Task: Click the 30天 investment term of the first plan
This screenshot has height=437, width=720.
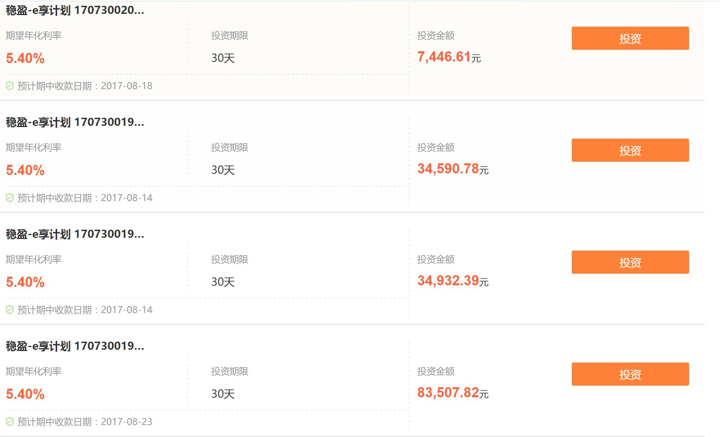Action: click(223, 58)
